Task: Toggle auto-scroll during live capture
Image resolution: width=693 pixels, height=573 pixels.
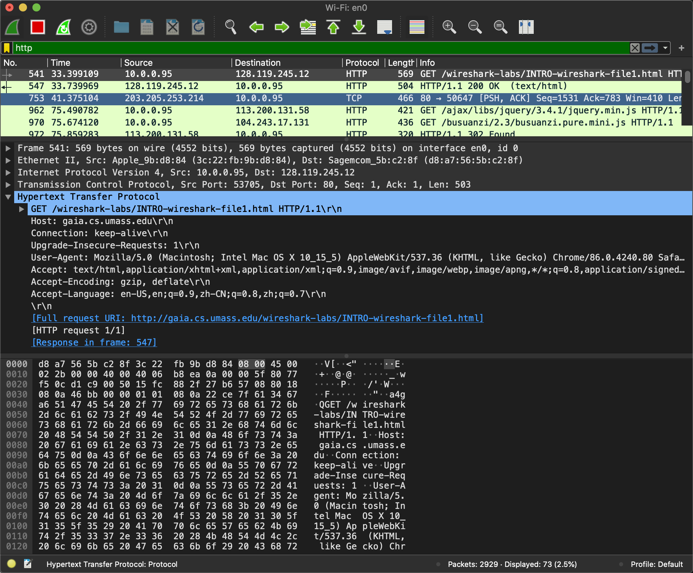Action: [x=384, y=27]
